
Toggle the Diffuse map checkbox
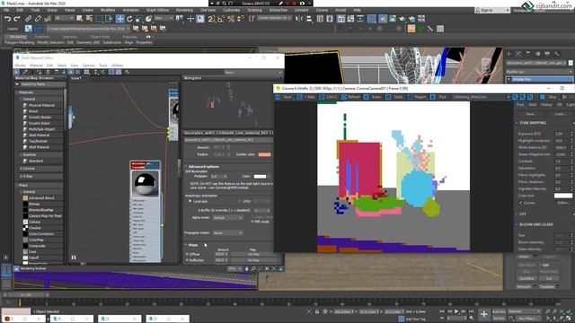tap(187, 254)
